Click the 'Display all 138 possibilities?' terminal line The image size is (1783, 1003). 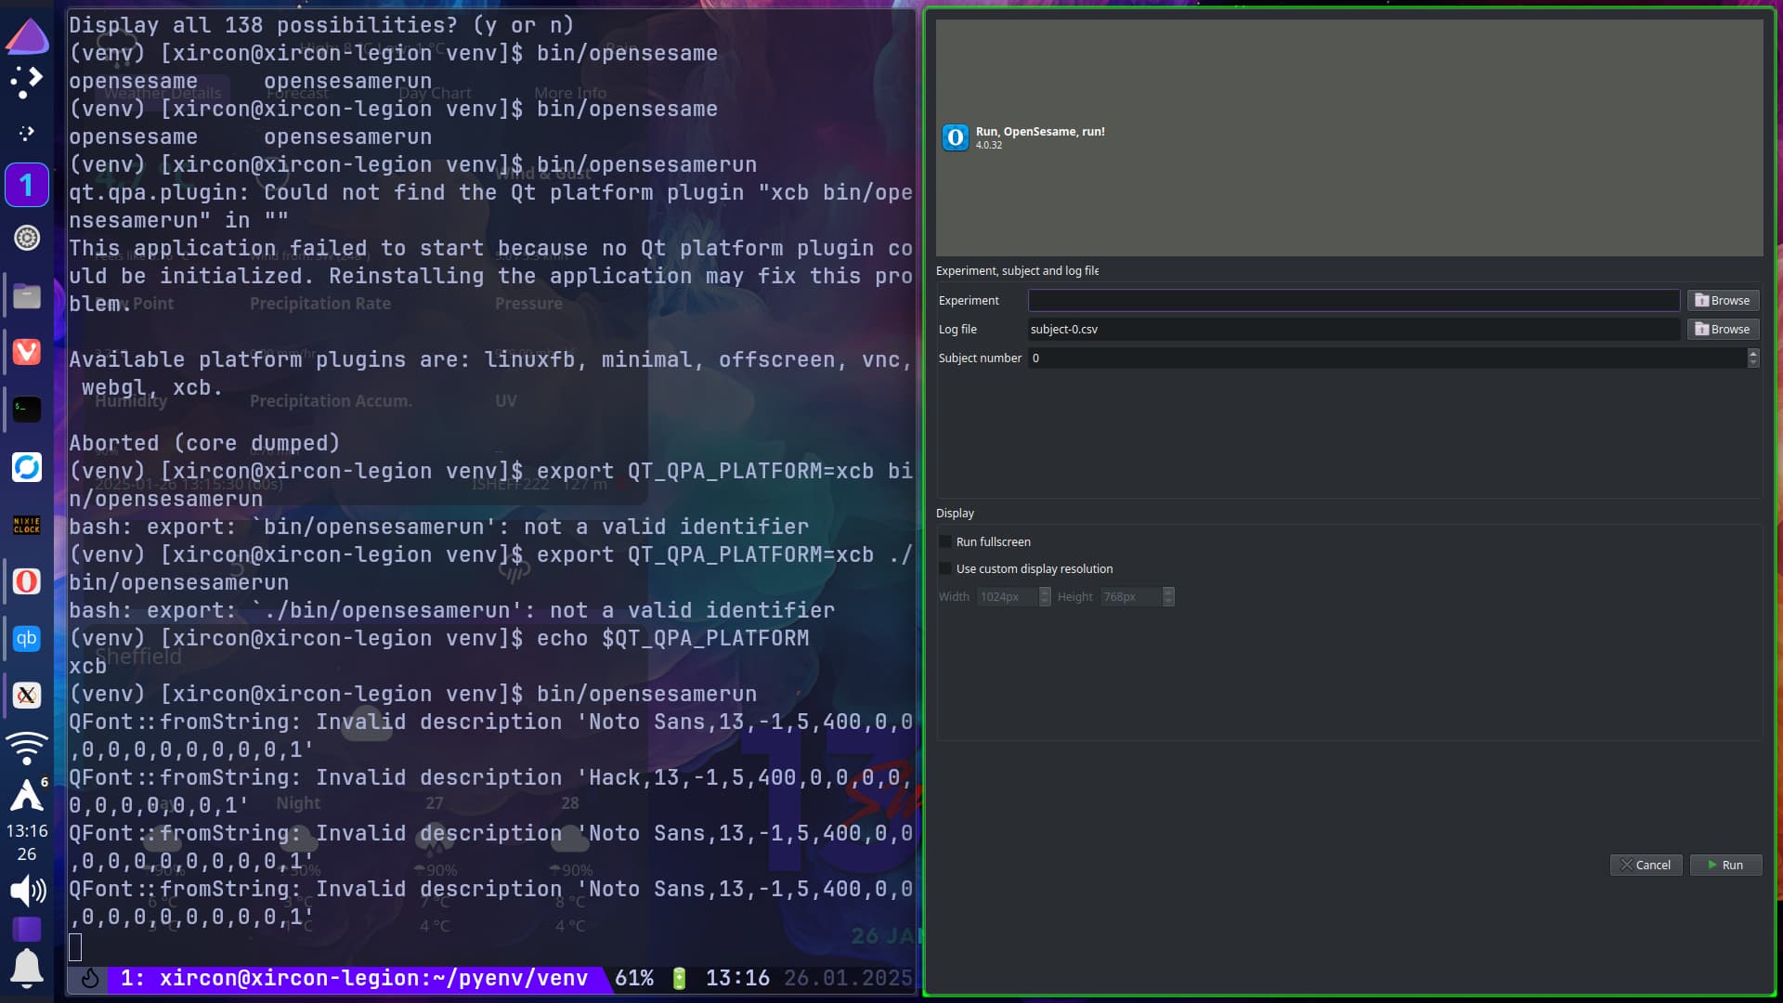click(x=321, y=25)
